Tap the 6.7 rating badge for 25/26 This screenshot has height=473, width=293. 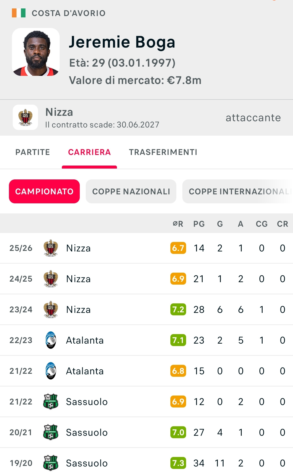tap(178, 248)
